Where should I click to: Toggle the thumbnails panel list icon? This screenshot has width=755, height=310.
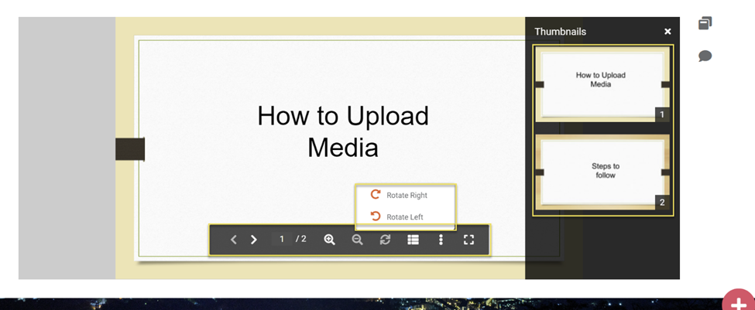pyautogui.click(x=413, y=240)
